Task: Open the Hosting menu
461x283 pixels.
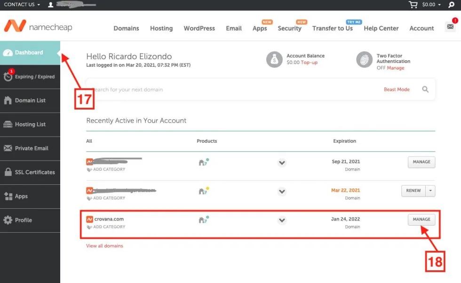Action: click(161, 28)
